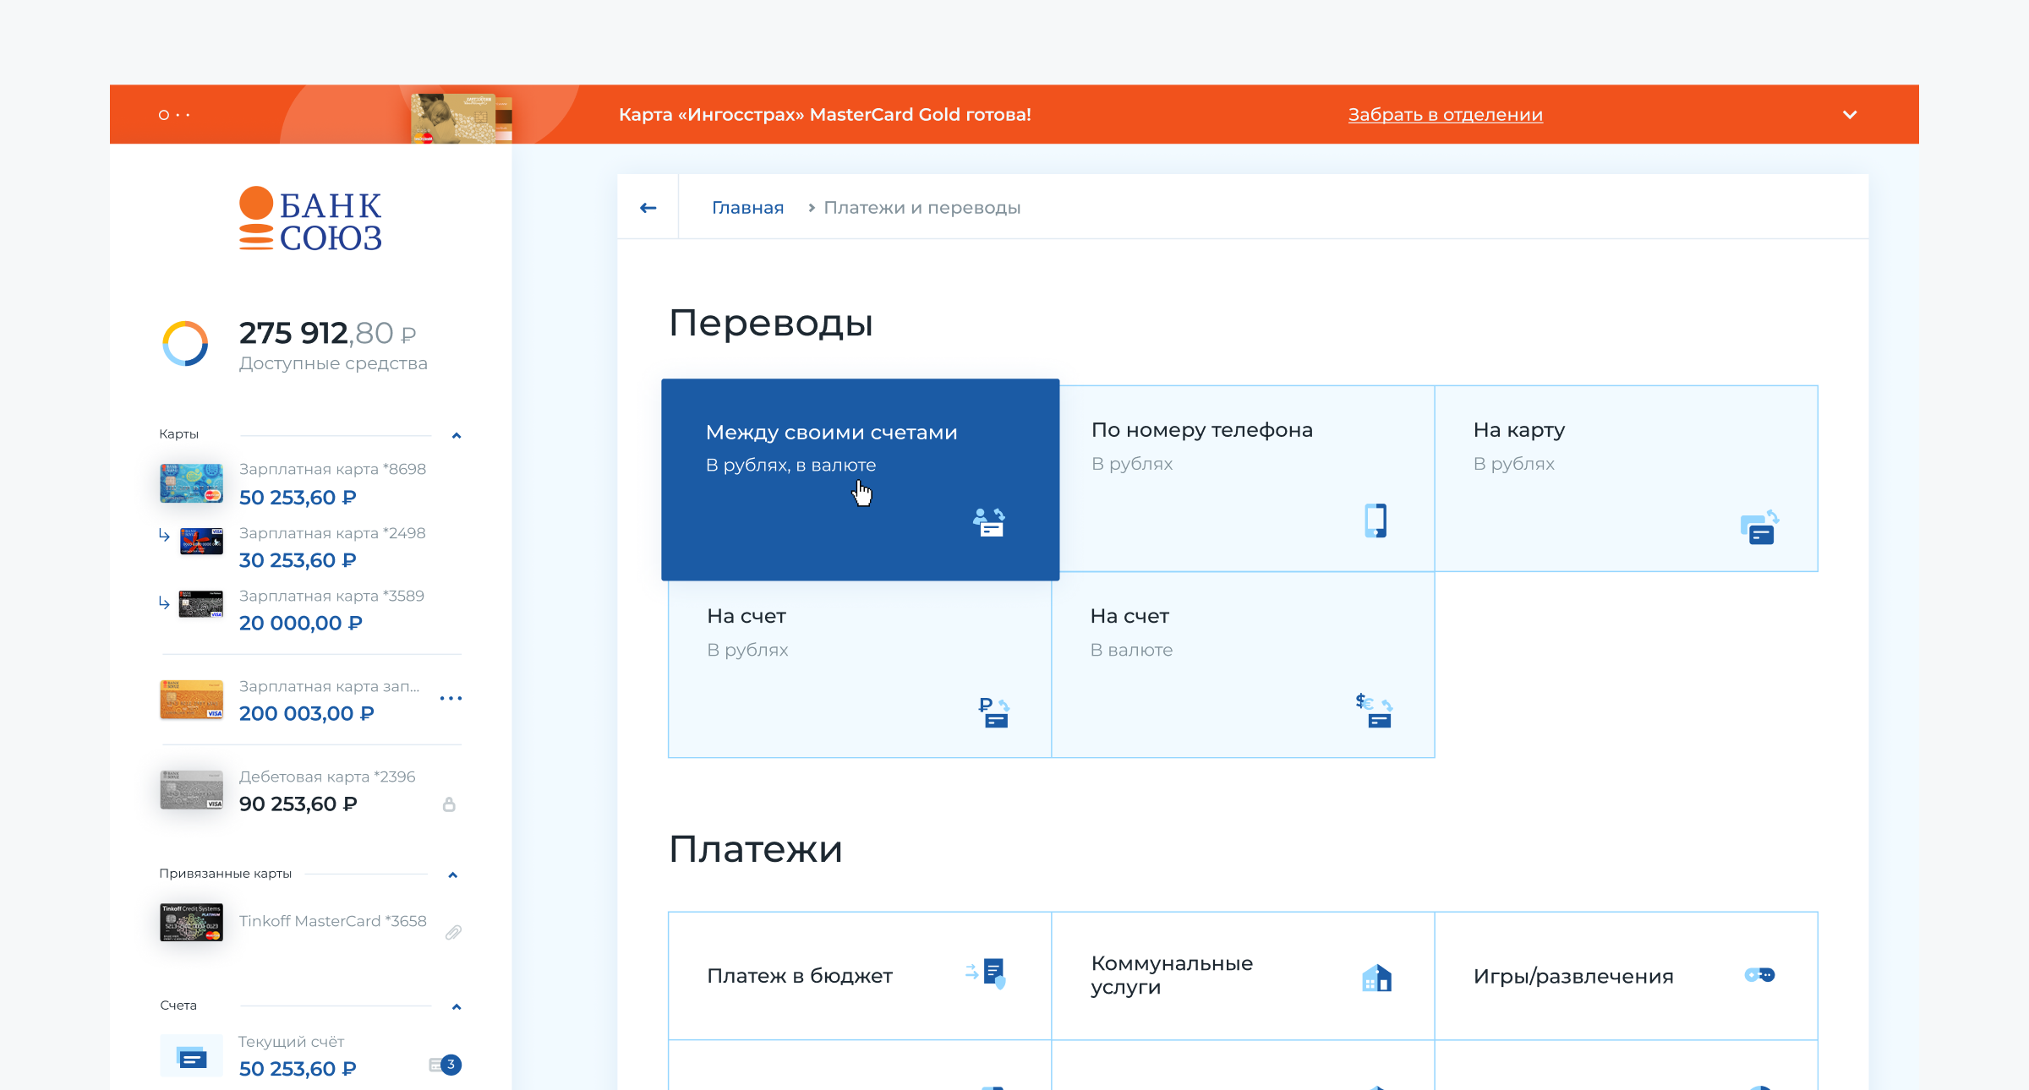Collapse the Счета section

[x=457, y=1006]
